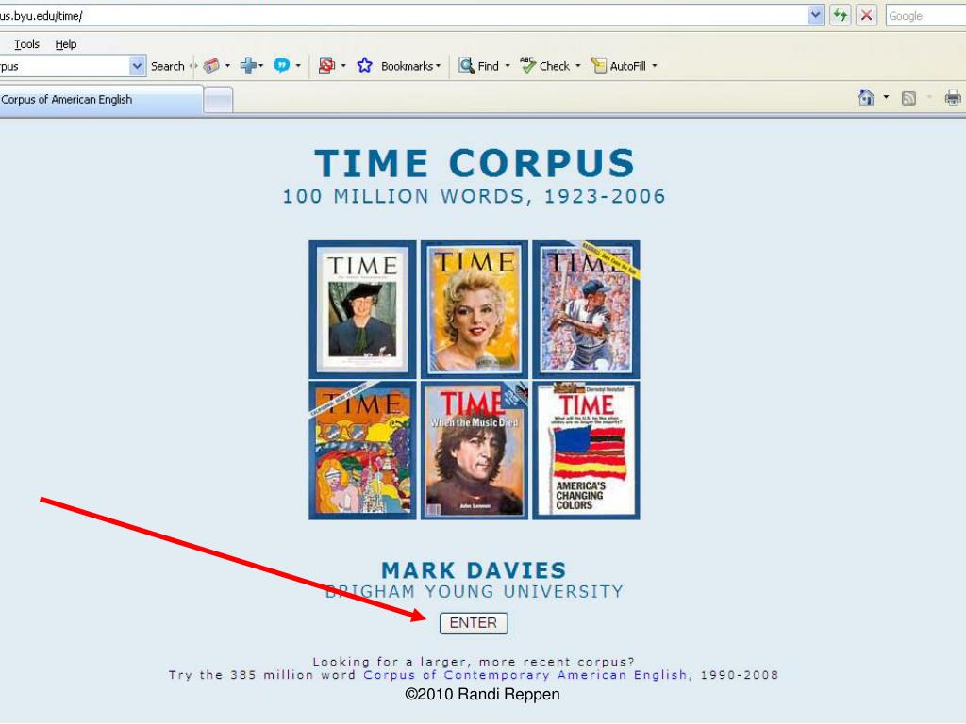Open the Bookmarks dropdown

tap(411, 66)
